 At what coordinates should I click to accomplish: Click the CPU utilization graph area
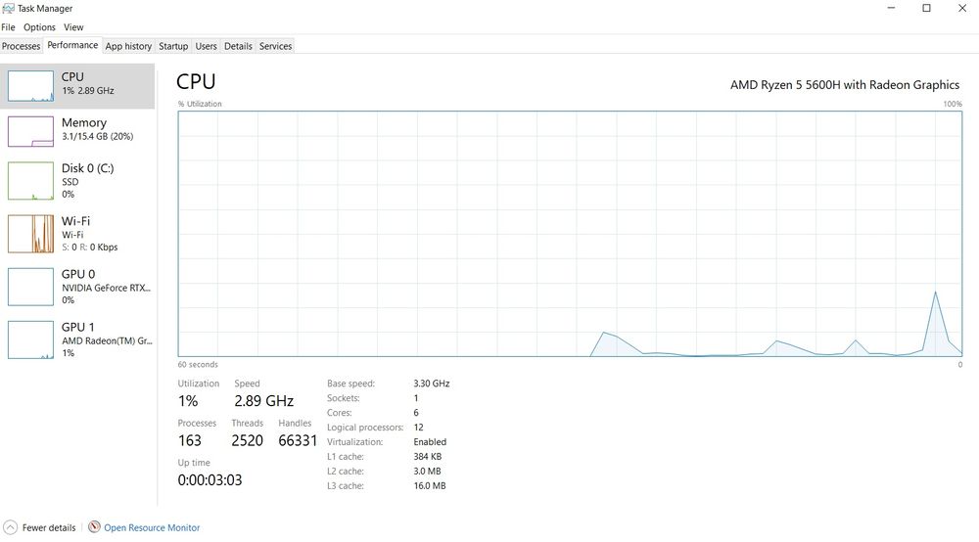click(570, 234)
